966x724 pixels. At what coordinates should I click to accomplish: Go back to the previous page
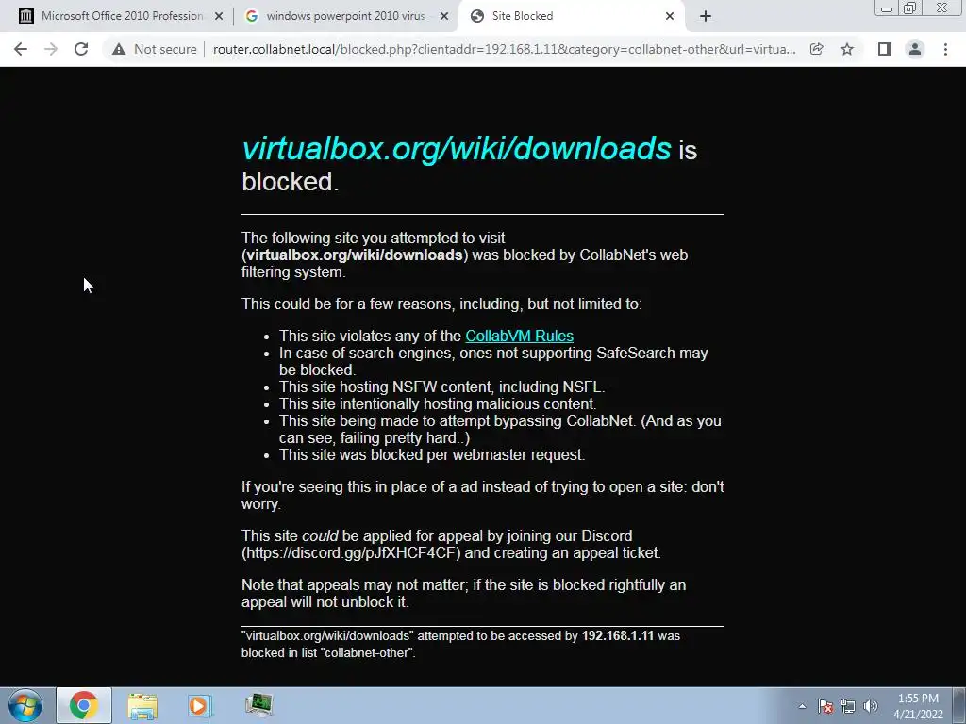21,49
